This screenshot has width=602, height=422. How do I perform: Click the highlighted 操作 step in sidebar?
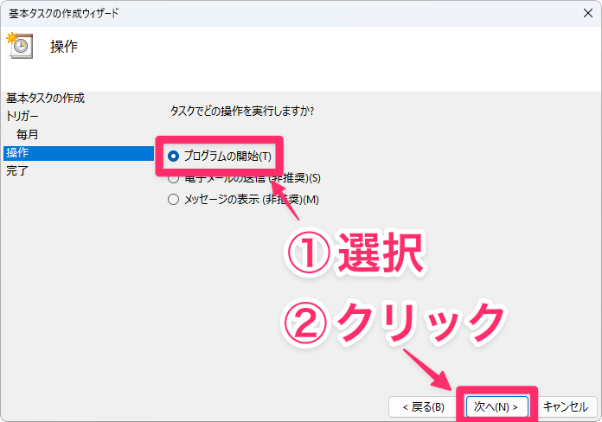(16, 153)
